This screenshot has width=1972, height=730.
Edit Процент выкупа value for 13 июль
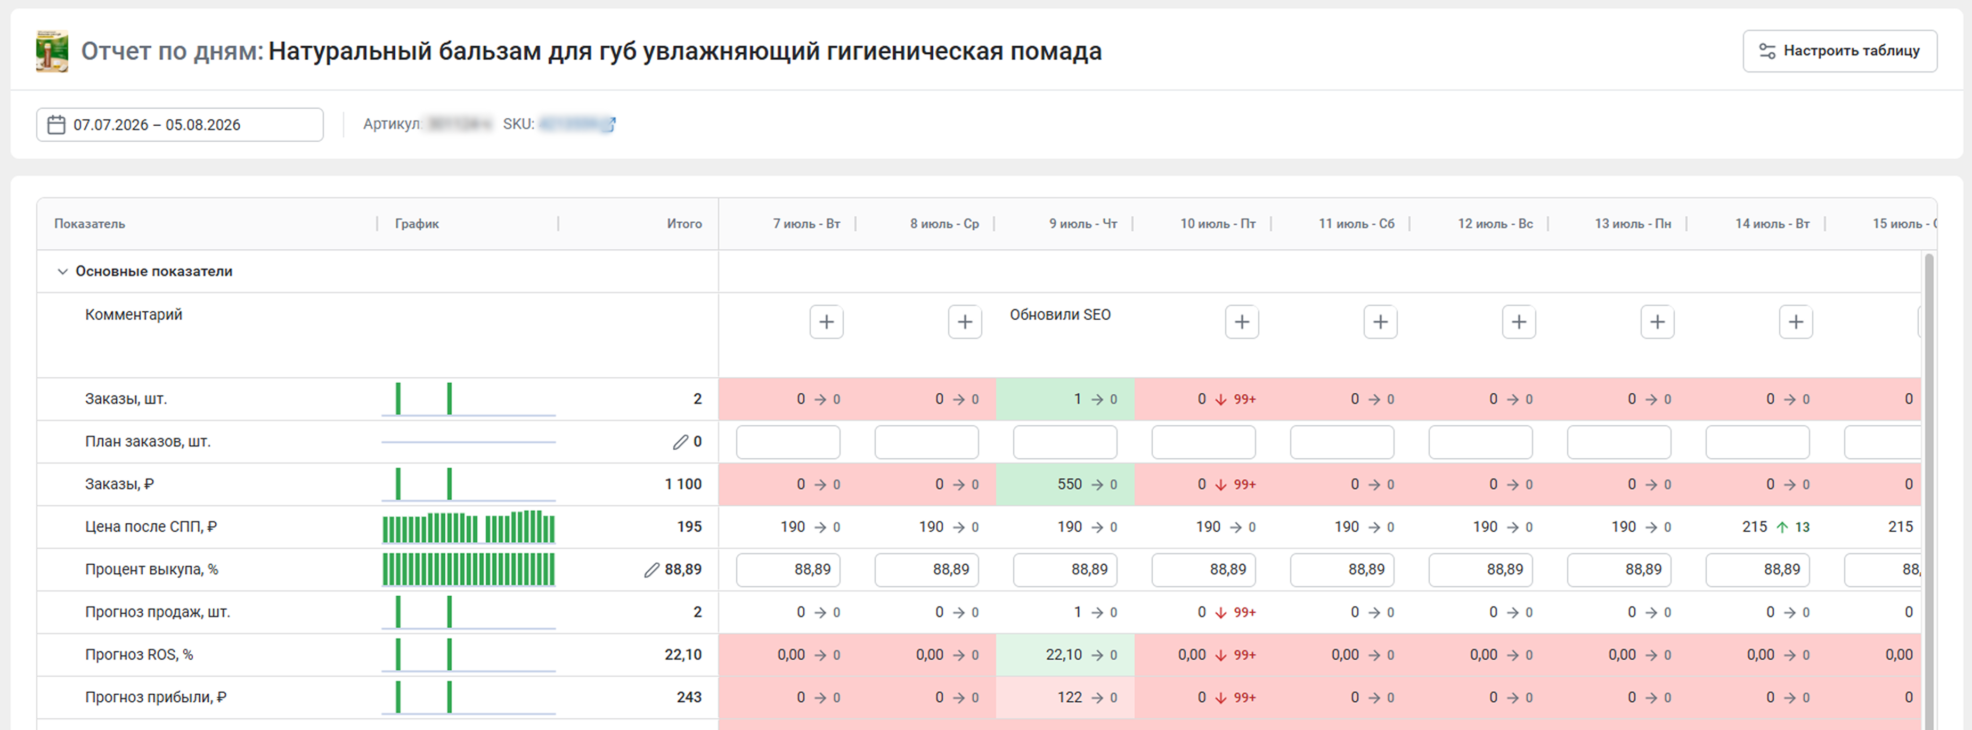tap(1619, 570)
